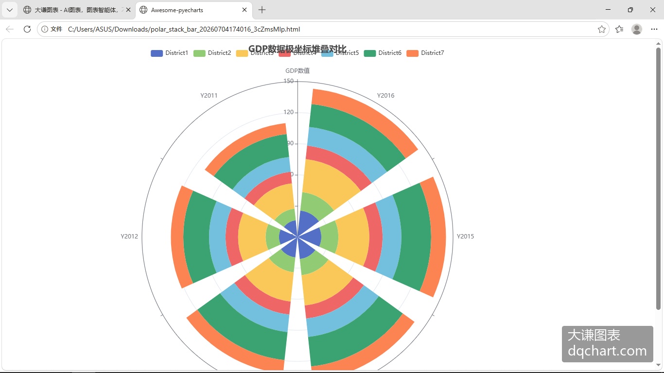Click the 150 radius axis value
Viewport: 664px width, 373px height.
click(x=289, y=81)
